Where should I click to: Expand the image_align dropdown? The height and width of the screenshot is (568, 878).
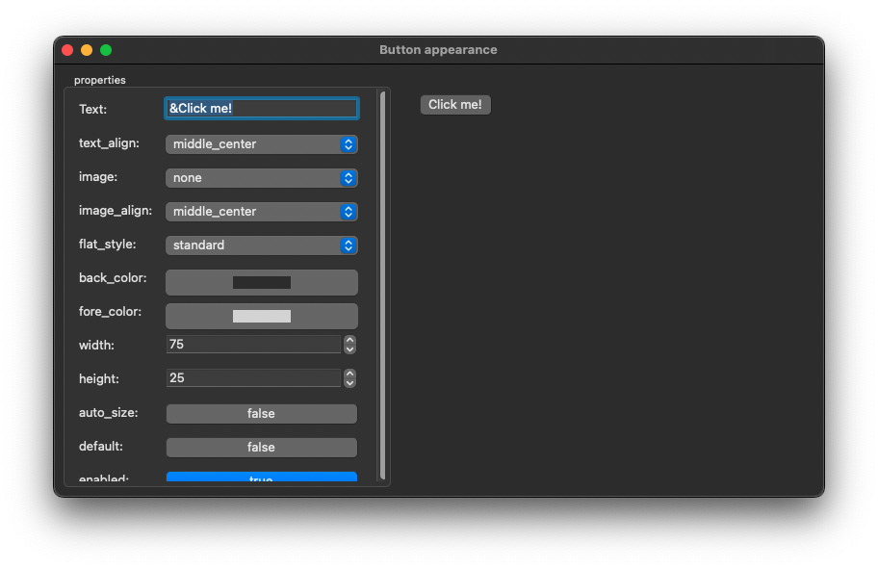261,212
